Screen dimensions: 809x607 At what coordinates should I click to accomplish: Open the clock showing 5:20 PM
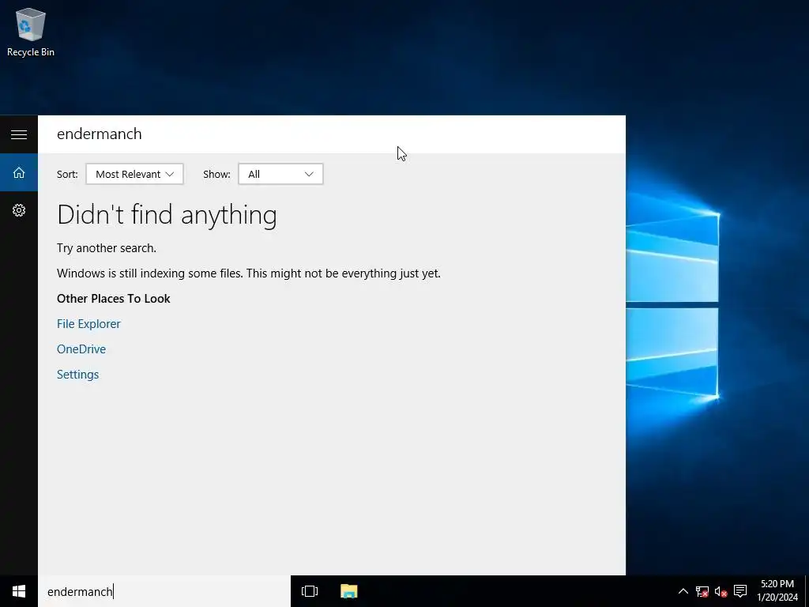777,591
